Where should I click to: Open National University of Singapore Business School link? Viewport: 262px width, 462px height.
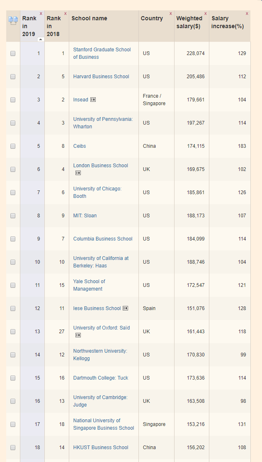104,424
